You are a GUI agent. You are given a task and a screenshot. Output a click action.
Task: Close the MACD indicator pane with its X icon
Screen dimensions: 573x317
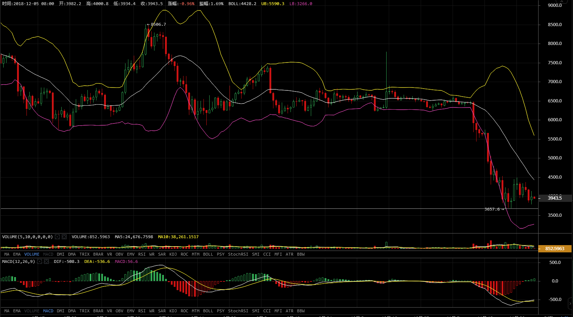(x=46, y=261)
